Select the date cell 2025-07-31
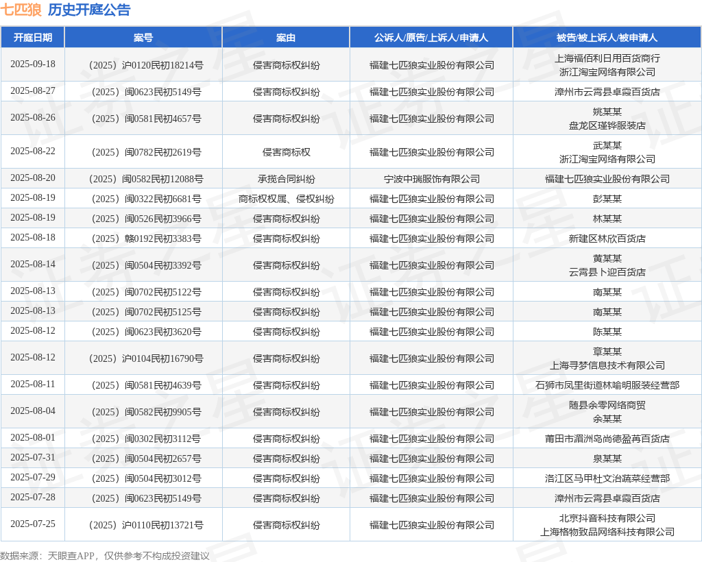Image resolution: width=702 pixels, height=562 pixels. [33, 457]
